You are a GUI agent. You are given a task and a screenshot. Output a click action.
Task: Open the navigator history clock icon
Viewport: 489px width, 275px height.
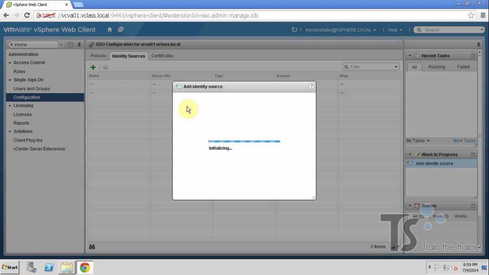(x=71, y=45)
